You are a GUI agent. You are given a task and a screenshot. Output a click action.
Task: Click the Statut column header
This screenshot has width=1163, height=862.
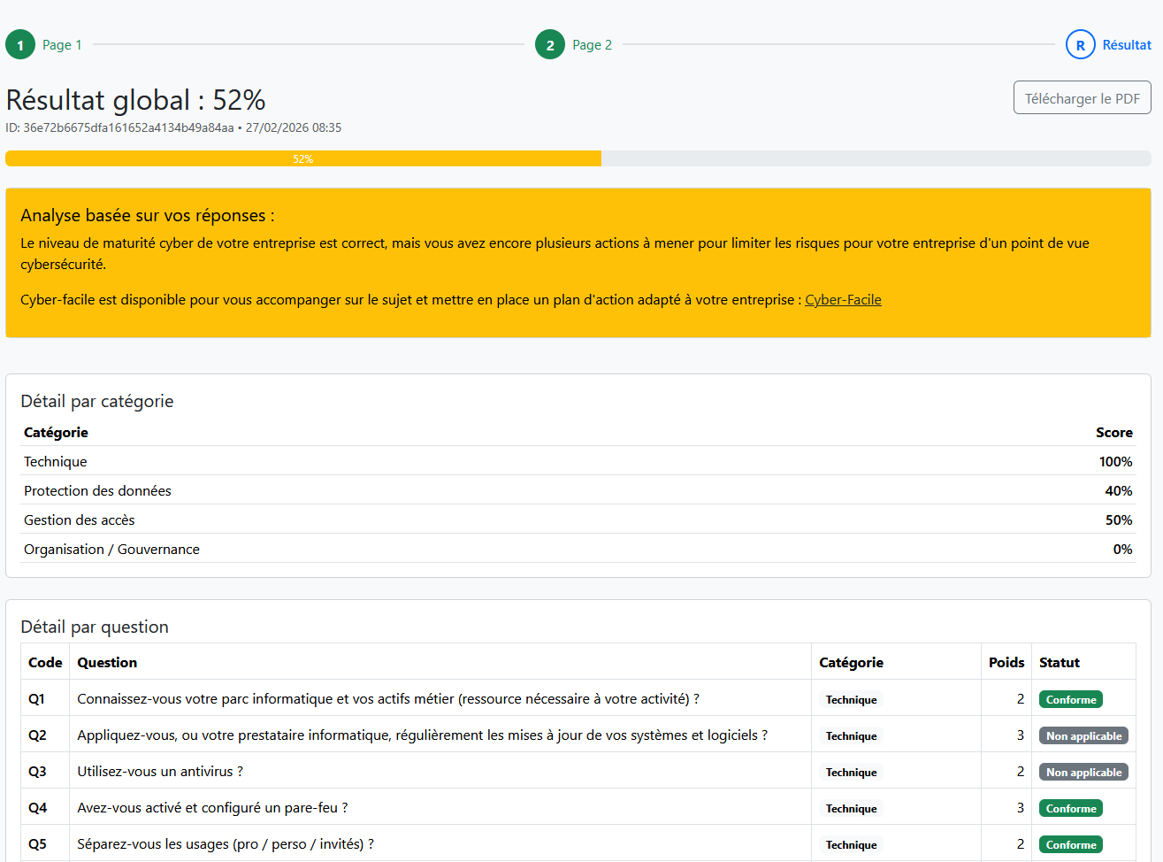1059,663
